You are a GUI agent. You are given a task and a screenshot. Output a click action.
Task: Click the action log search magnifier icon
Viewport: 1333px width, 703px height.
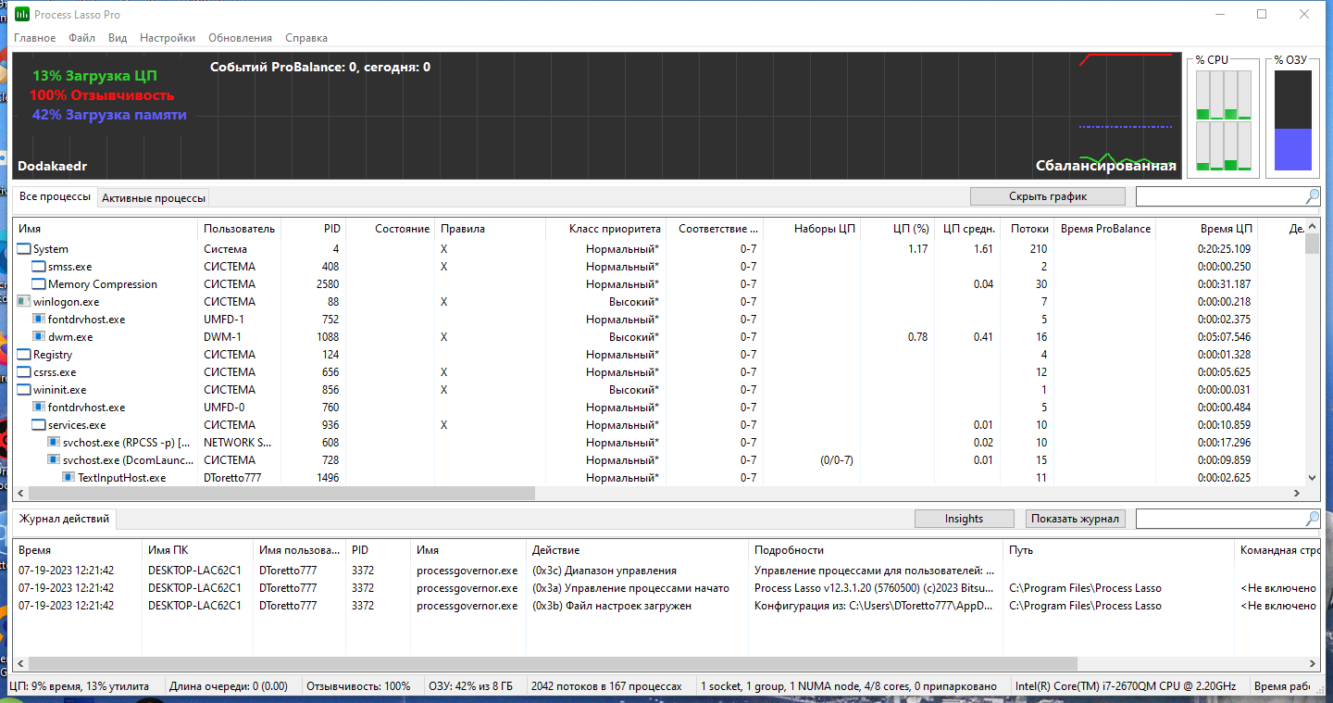[1312, 519]
